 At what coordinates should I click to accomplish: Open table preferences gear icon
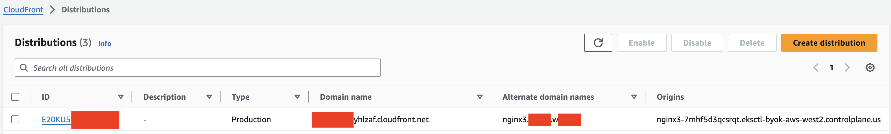870,68
